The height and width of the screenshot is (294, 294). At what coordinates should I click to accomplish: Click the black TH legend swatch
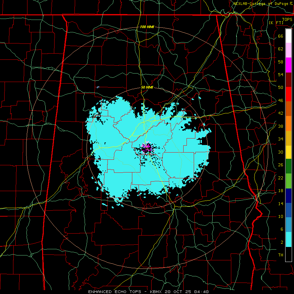coord(288,254)
